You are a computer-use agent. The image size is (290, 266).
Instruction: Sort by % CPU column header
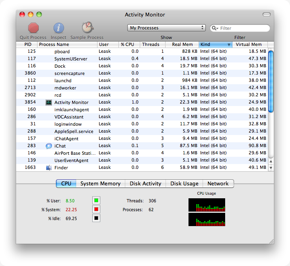pyautogui.click(x=129, y=44)
